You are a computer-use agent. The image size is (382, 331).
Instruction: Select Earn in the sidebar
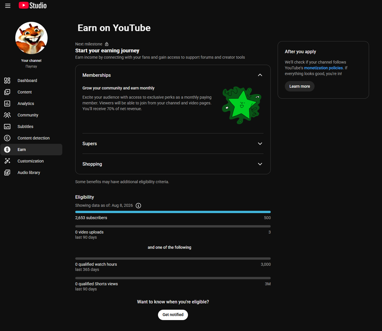pyautogui.click(x=31, y=150)
